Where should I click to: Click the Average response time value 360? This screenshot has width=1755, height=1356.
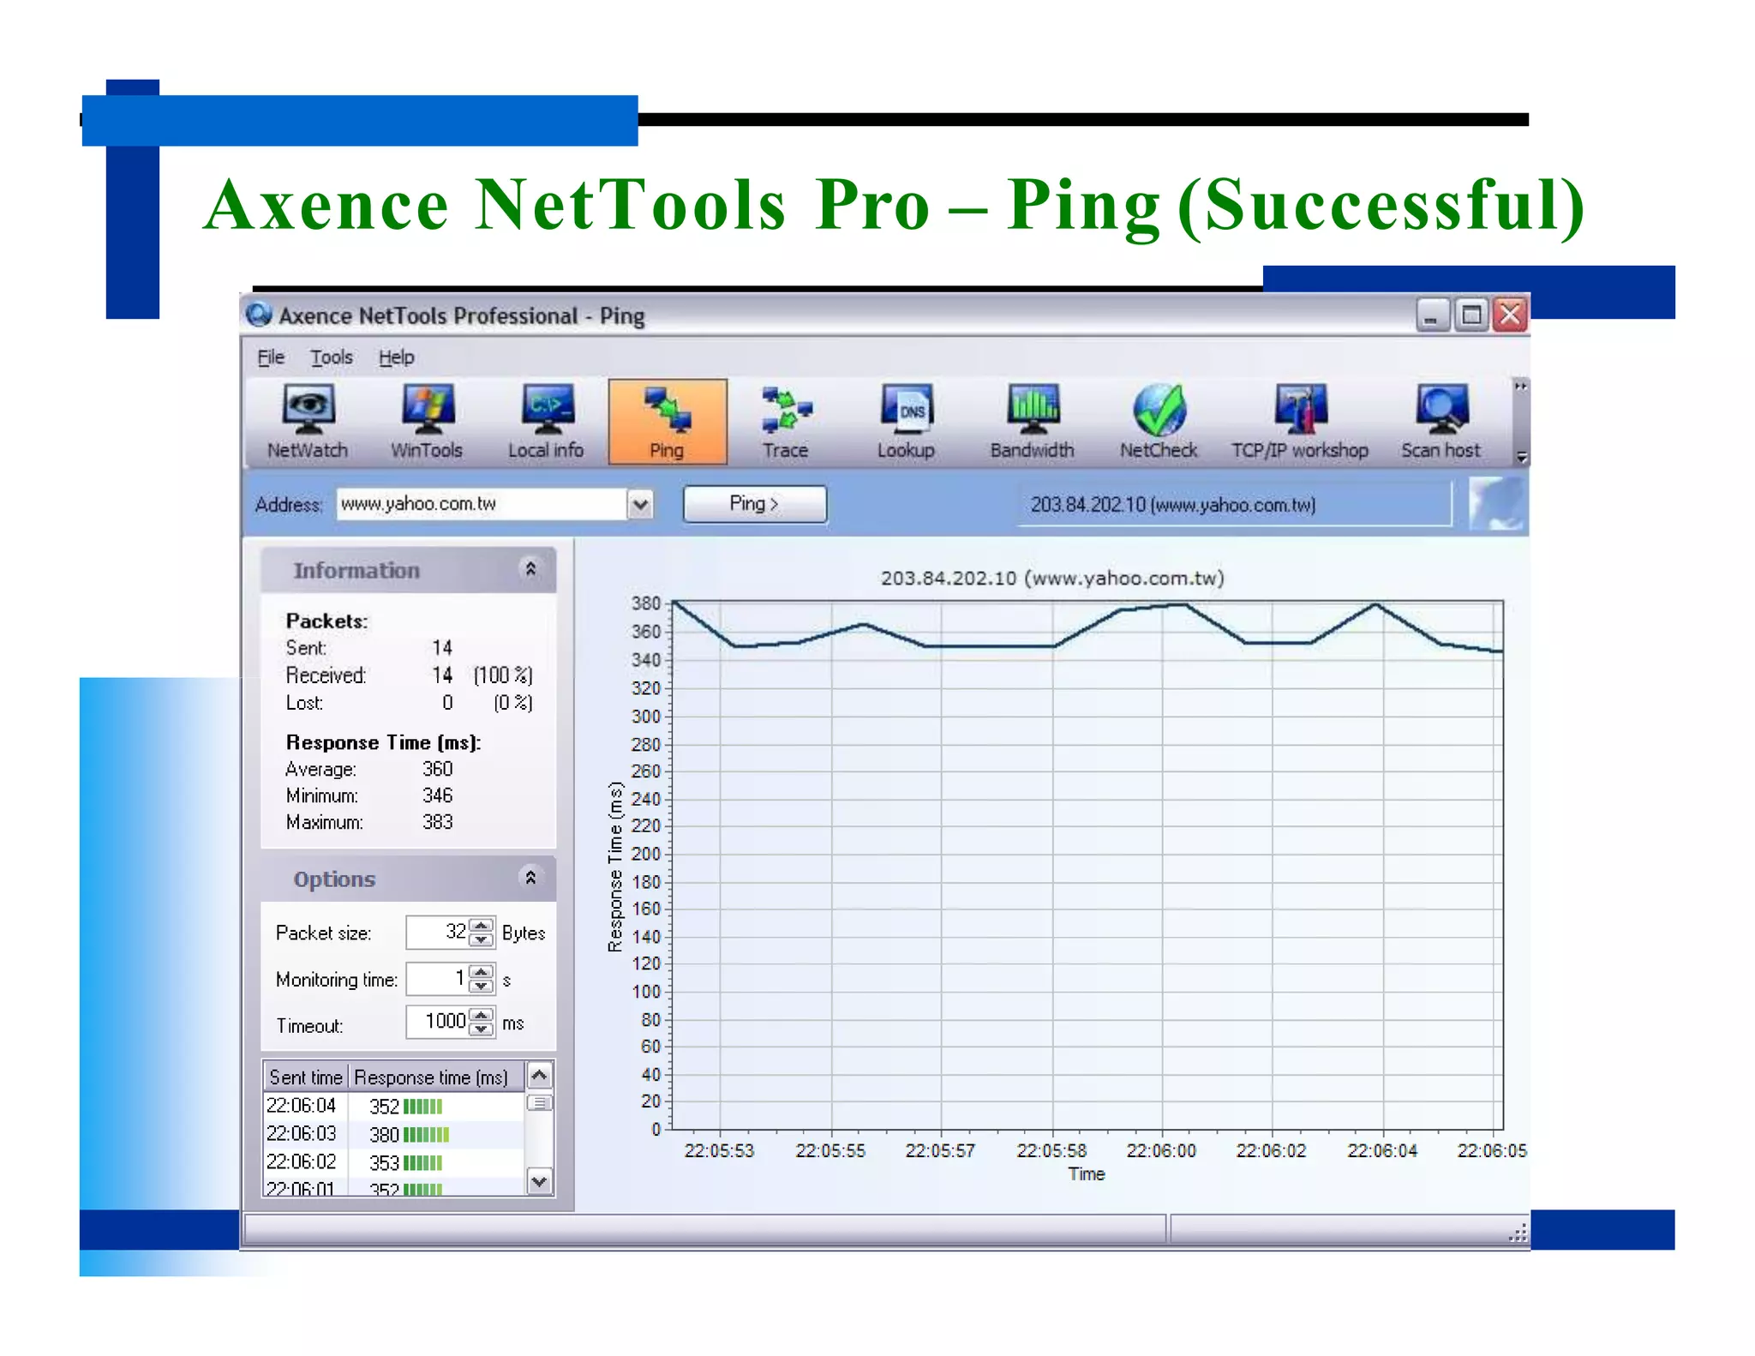pos(438,769)
